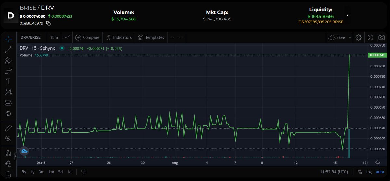Select the text annotation tool
The height and width of the screenshot is (181, 390).
pos(8,82)
